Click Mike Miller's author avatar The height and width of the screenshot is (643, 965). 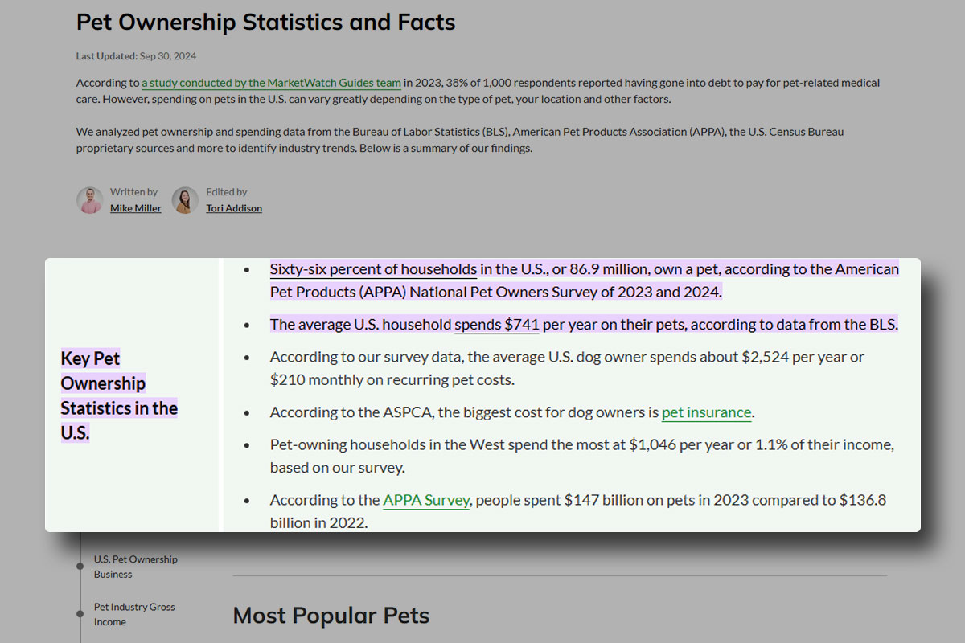(89, 199)
